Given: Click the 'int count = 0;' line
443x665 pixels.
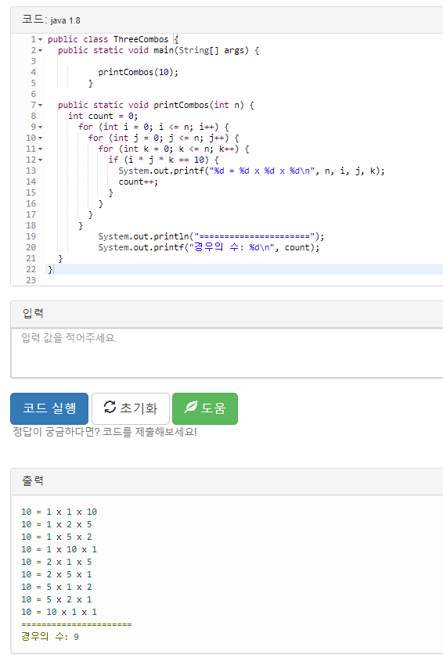Looking at the screenshot, I should [x=103, y=117].
